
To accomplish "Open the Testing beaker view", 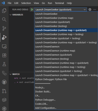I will [x=4, y=64].
